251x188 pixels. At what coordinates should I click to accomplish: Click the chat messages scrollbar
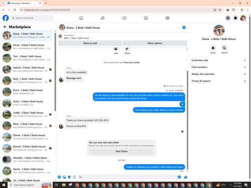click(187, 120)
